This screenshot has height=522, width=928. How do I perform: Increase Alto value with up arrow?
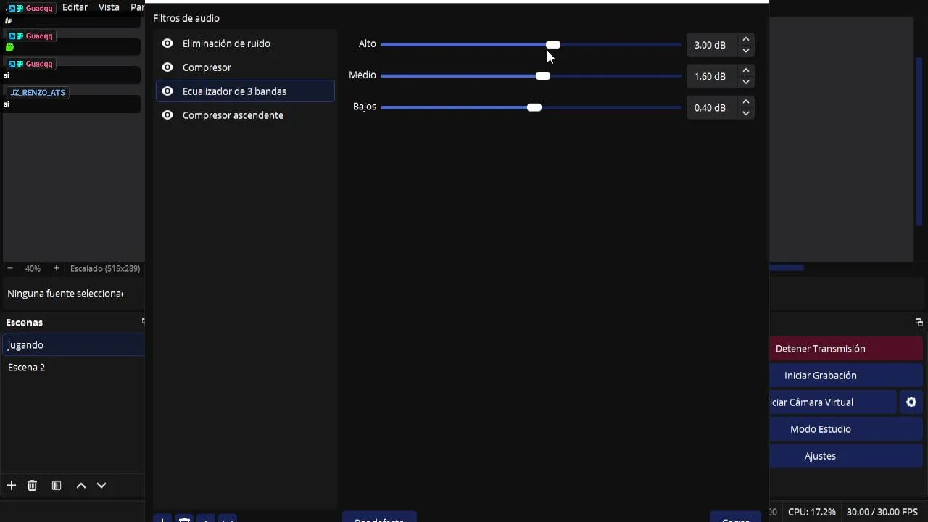[746, 39]
